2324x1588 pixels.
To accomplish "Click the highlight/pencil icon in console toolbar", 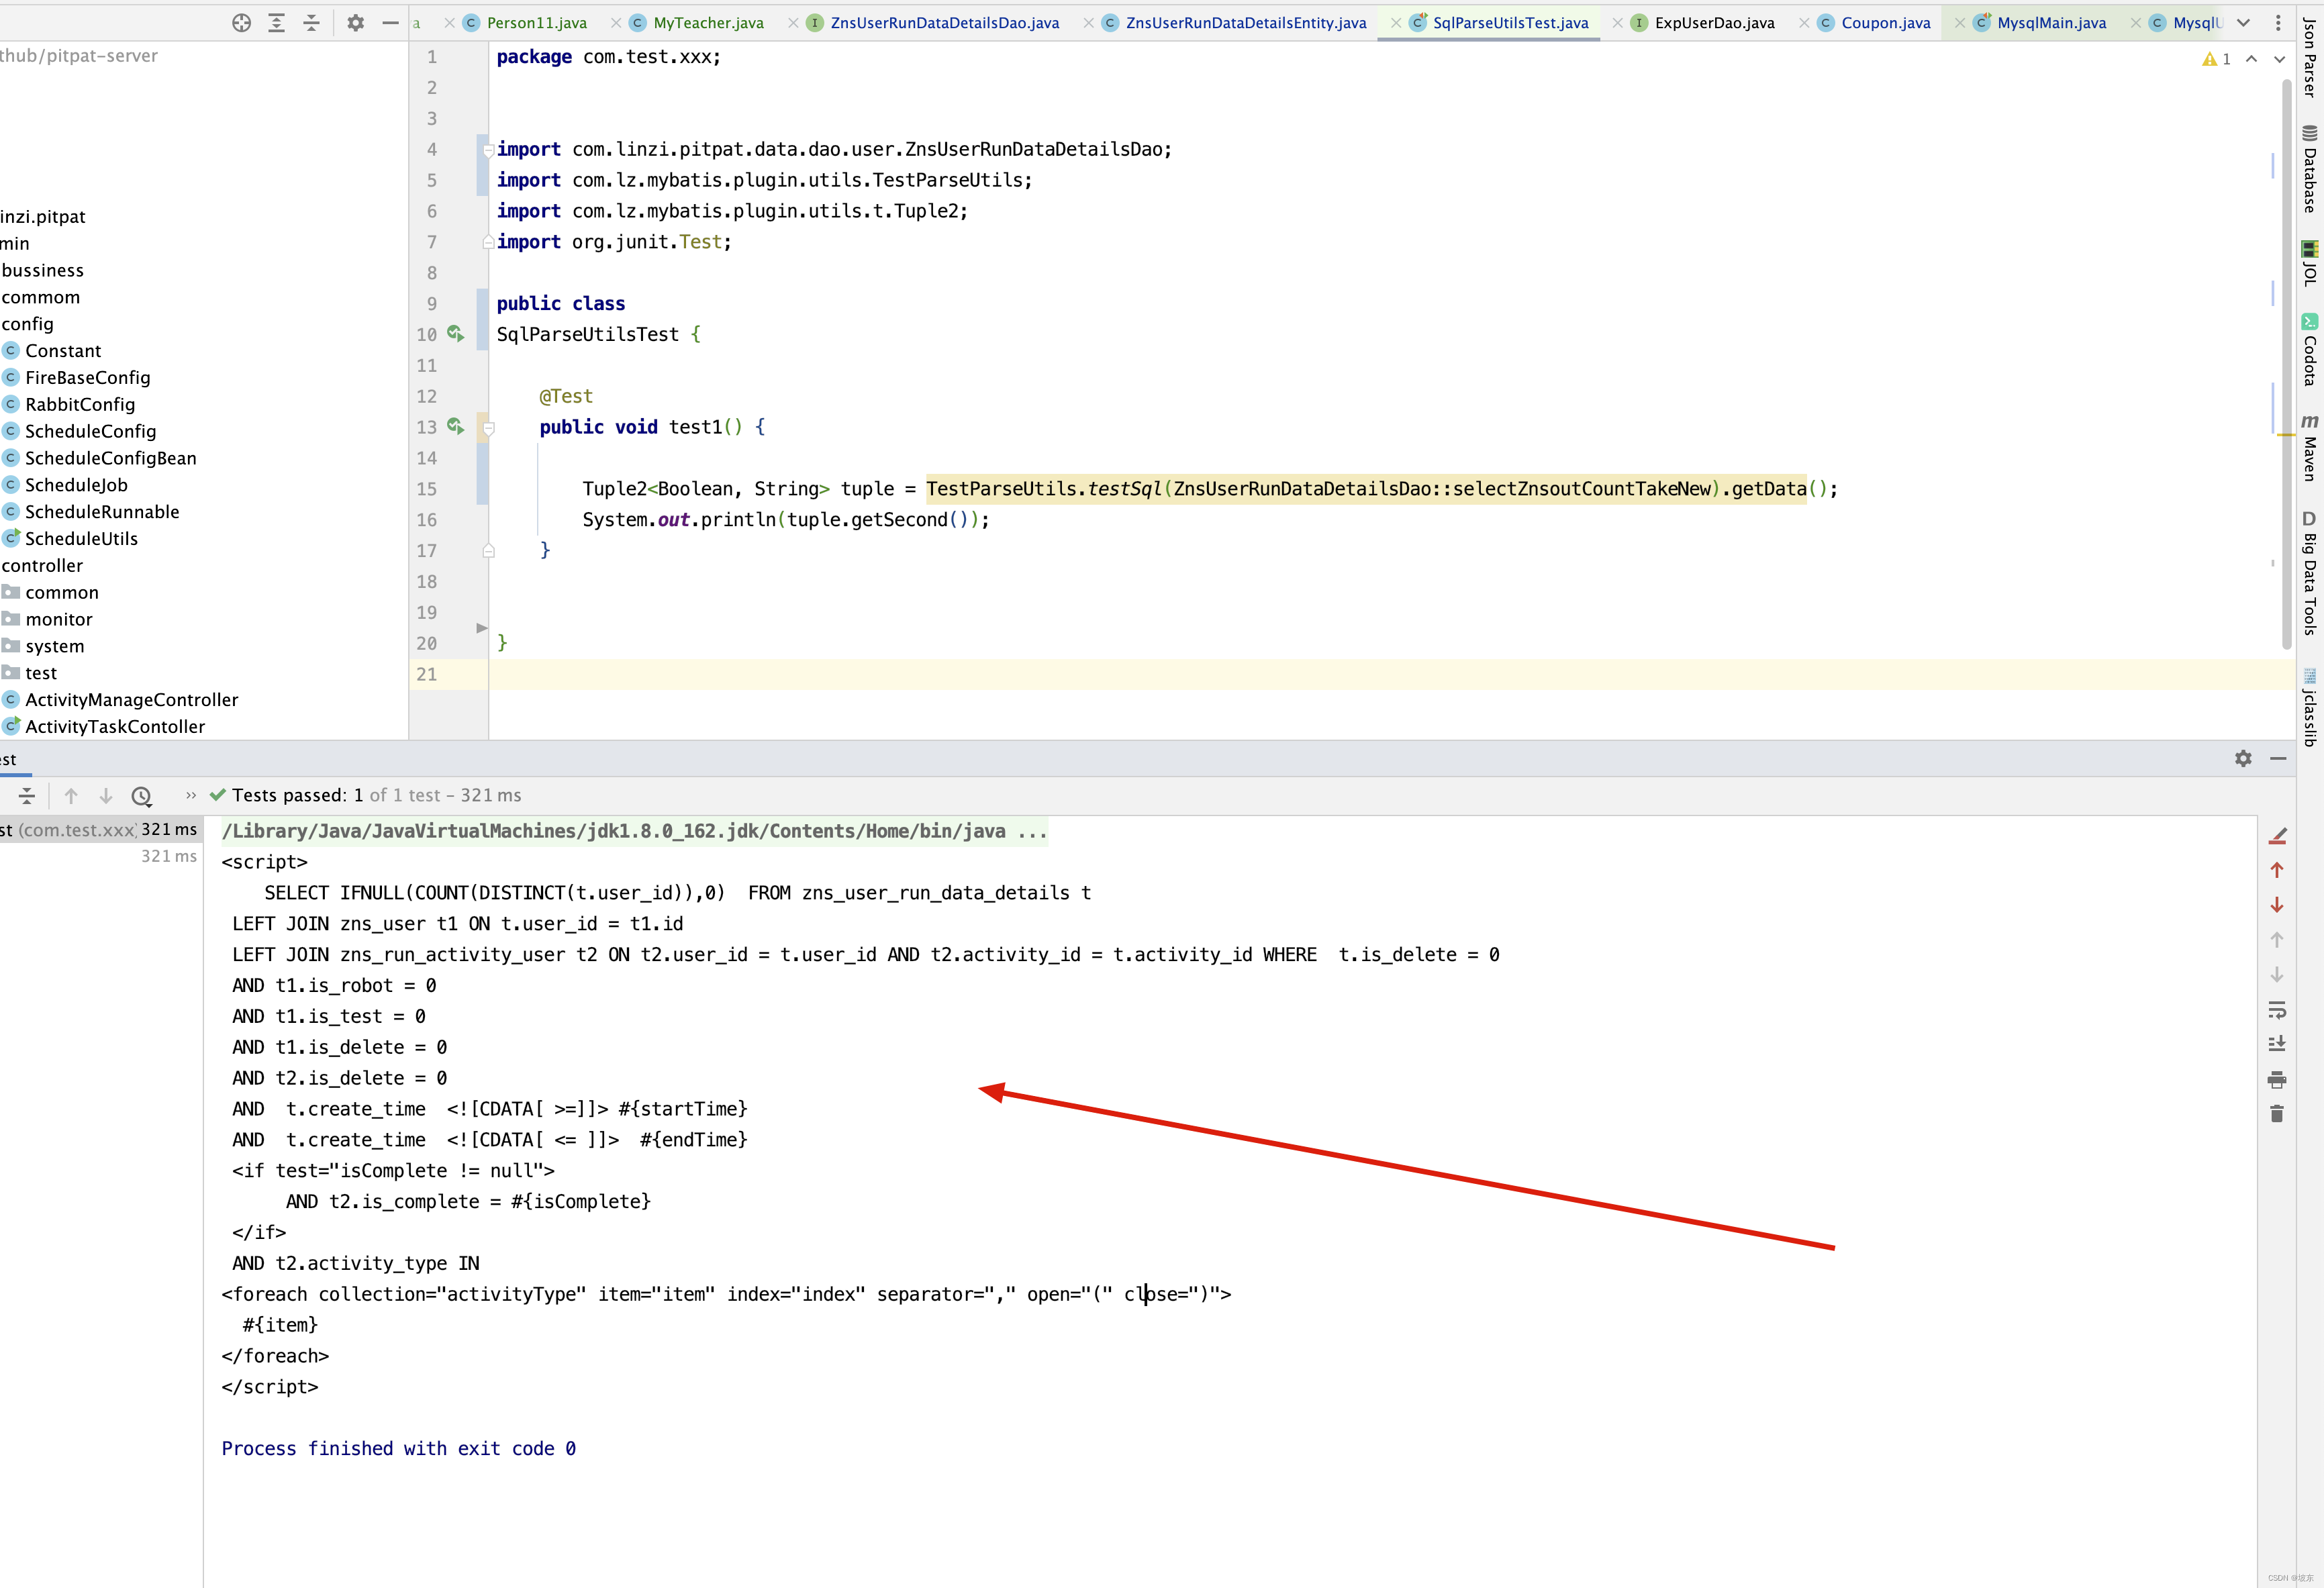I will click(2277, 835).
